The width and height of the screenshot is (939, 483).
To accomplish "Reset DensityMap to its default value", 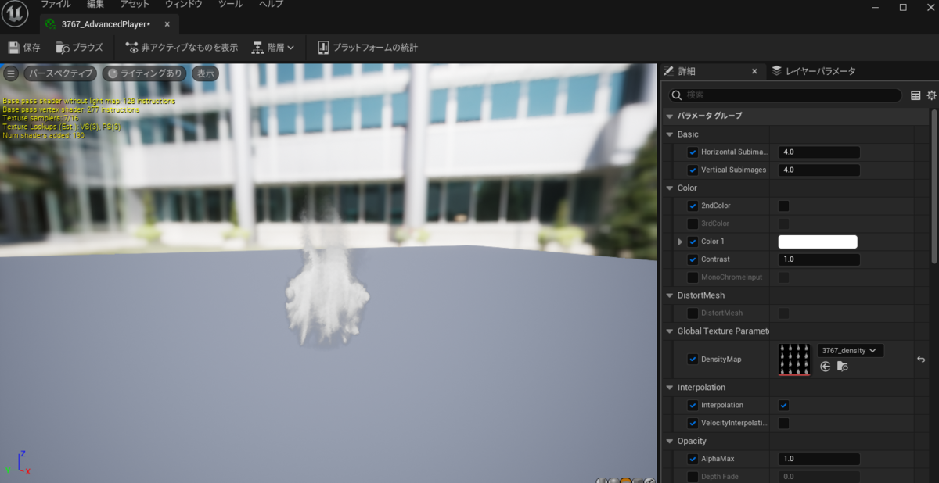I will tap(921, 360).
